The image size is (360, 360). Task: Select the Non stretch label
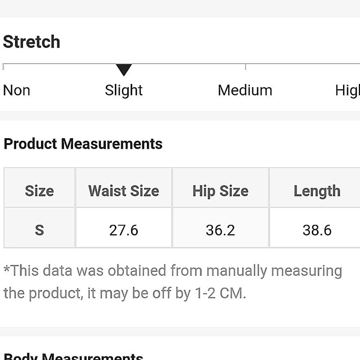click(17, 90)
